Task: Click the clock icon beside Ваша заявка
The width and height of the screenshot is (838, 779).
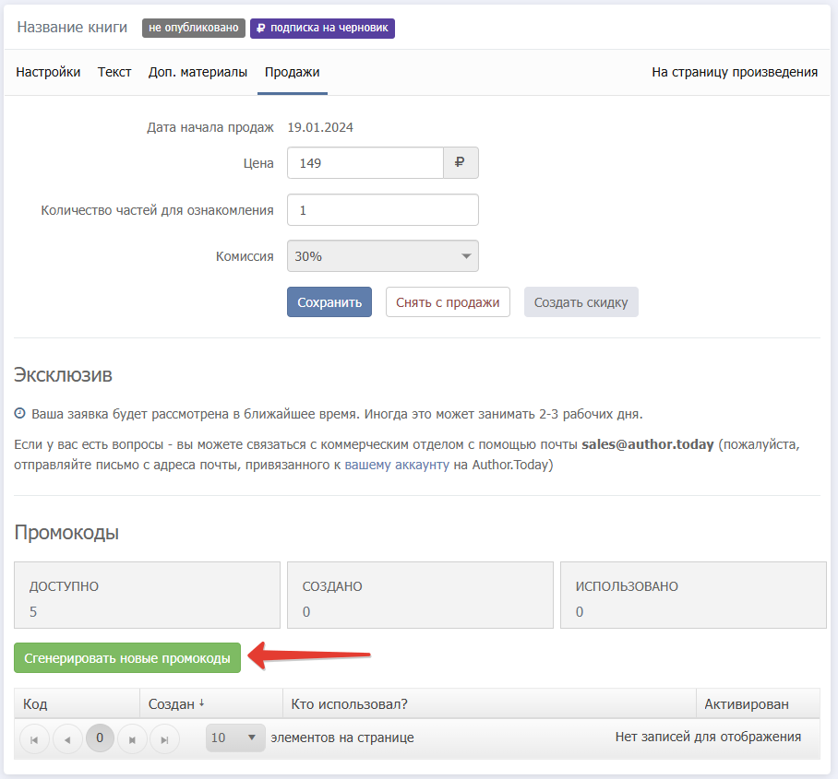Action: [19, 413]
